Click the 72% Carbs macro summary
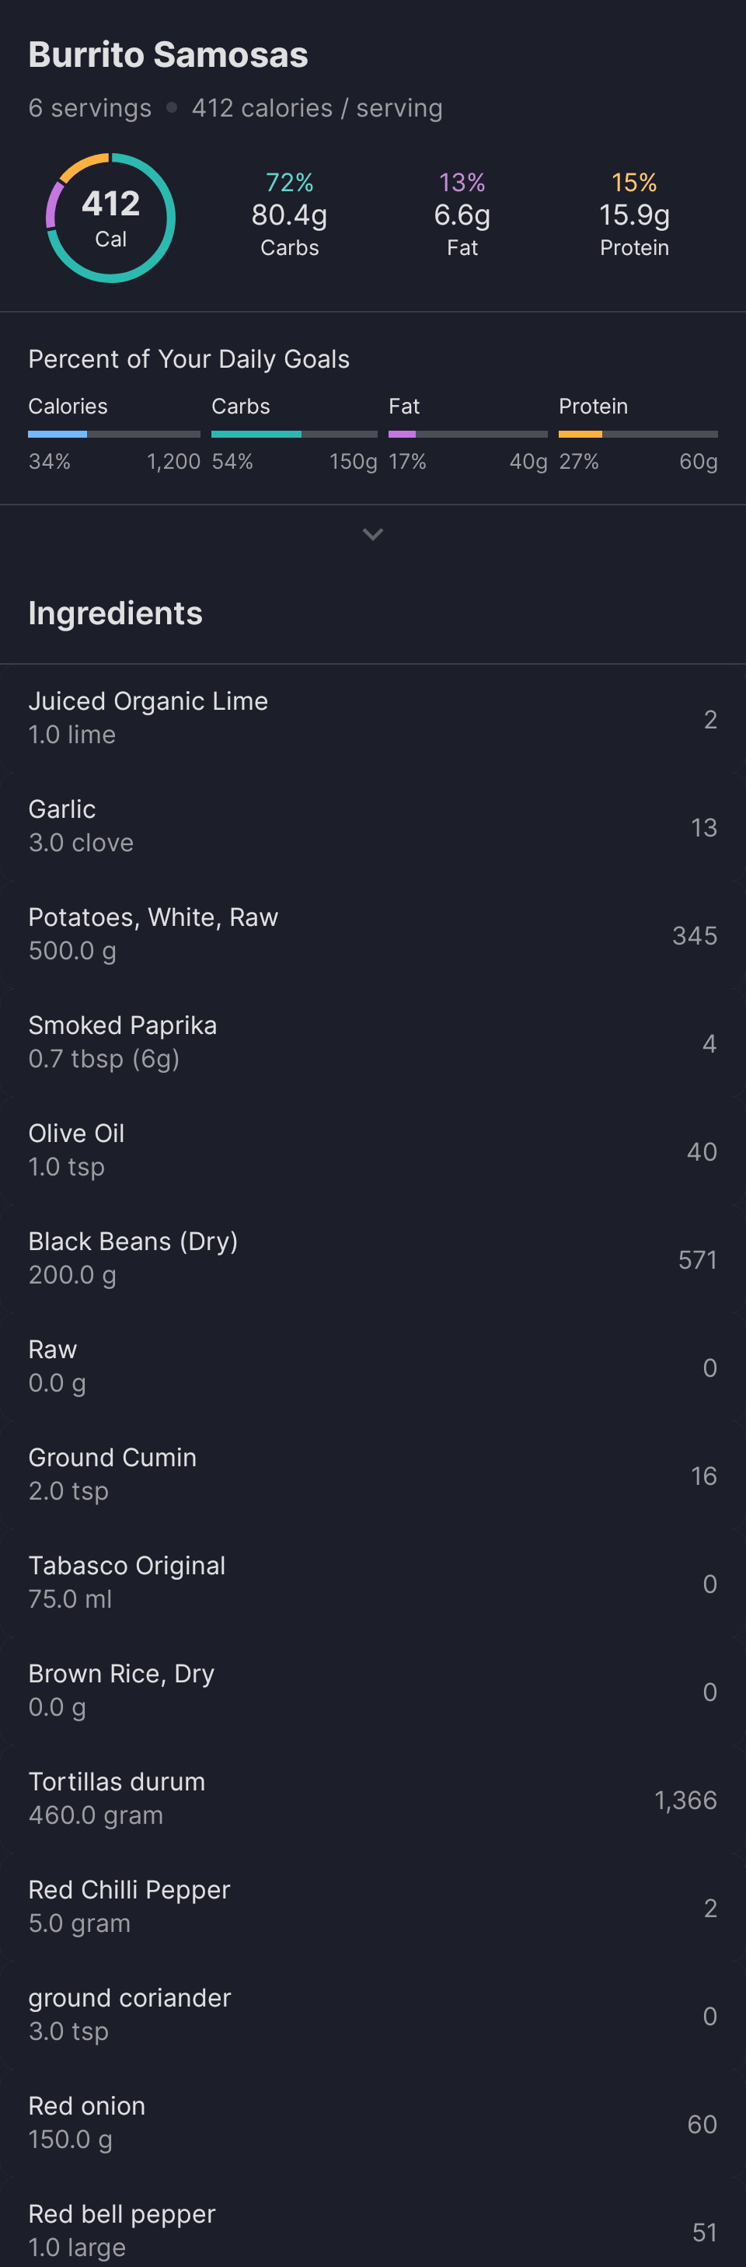746x2267 pixels. pos(289,215)
